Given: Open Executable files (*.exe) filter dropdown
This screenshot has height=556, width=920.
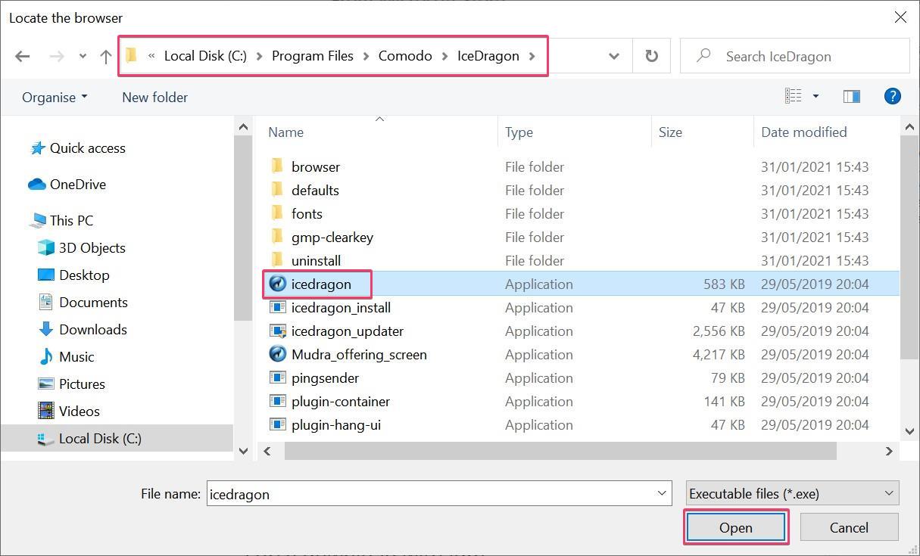Looking at the screenshot, I should [792, 494].
